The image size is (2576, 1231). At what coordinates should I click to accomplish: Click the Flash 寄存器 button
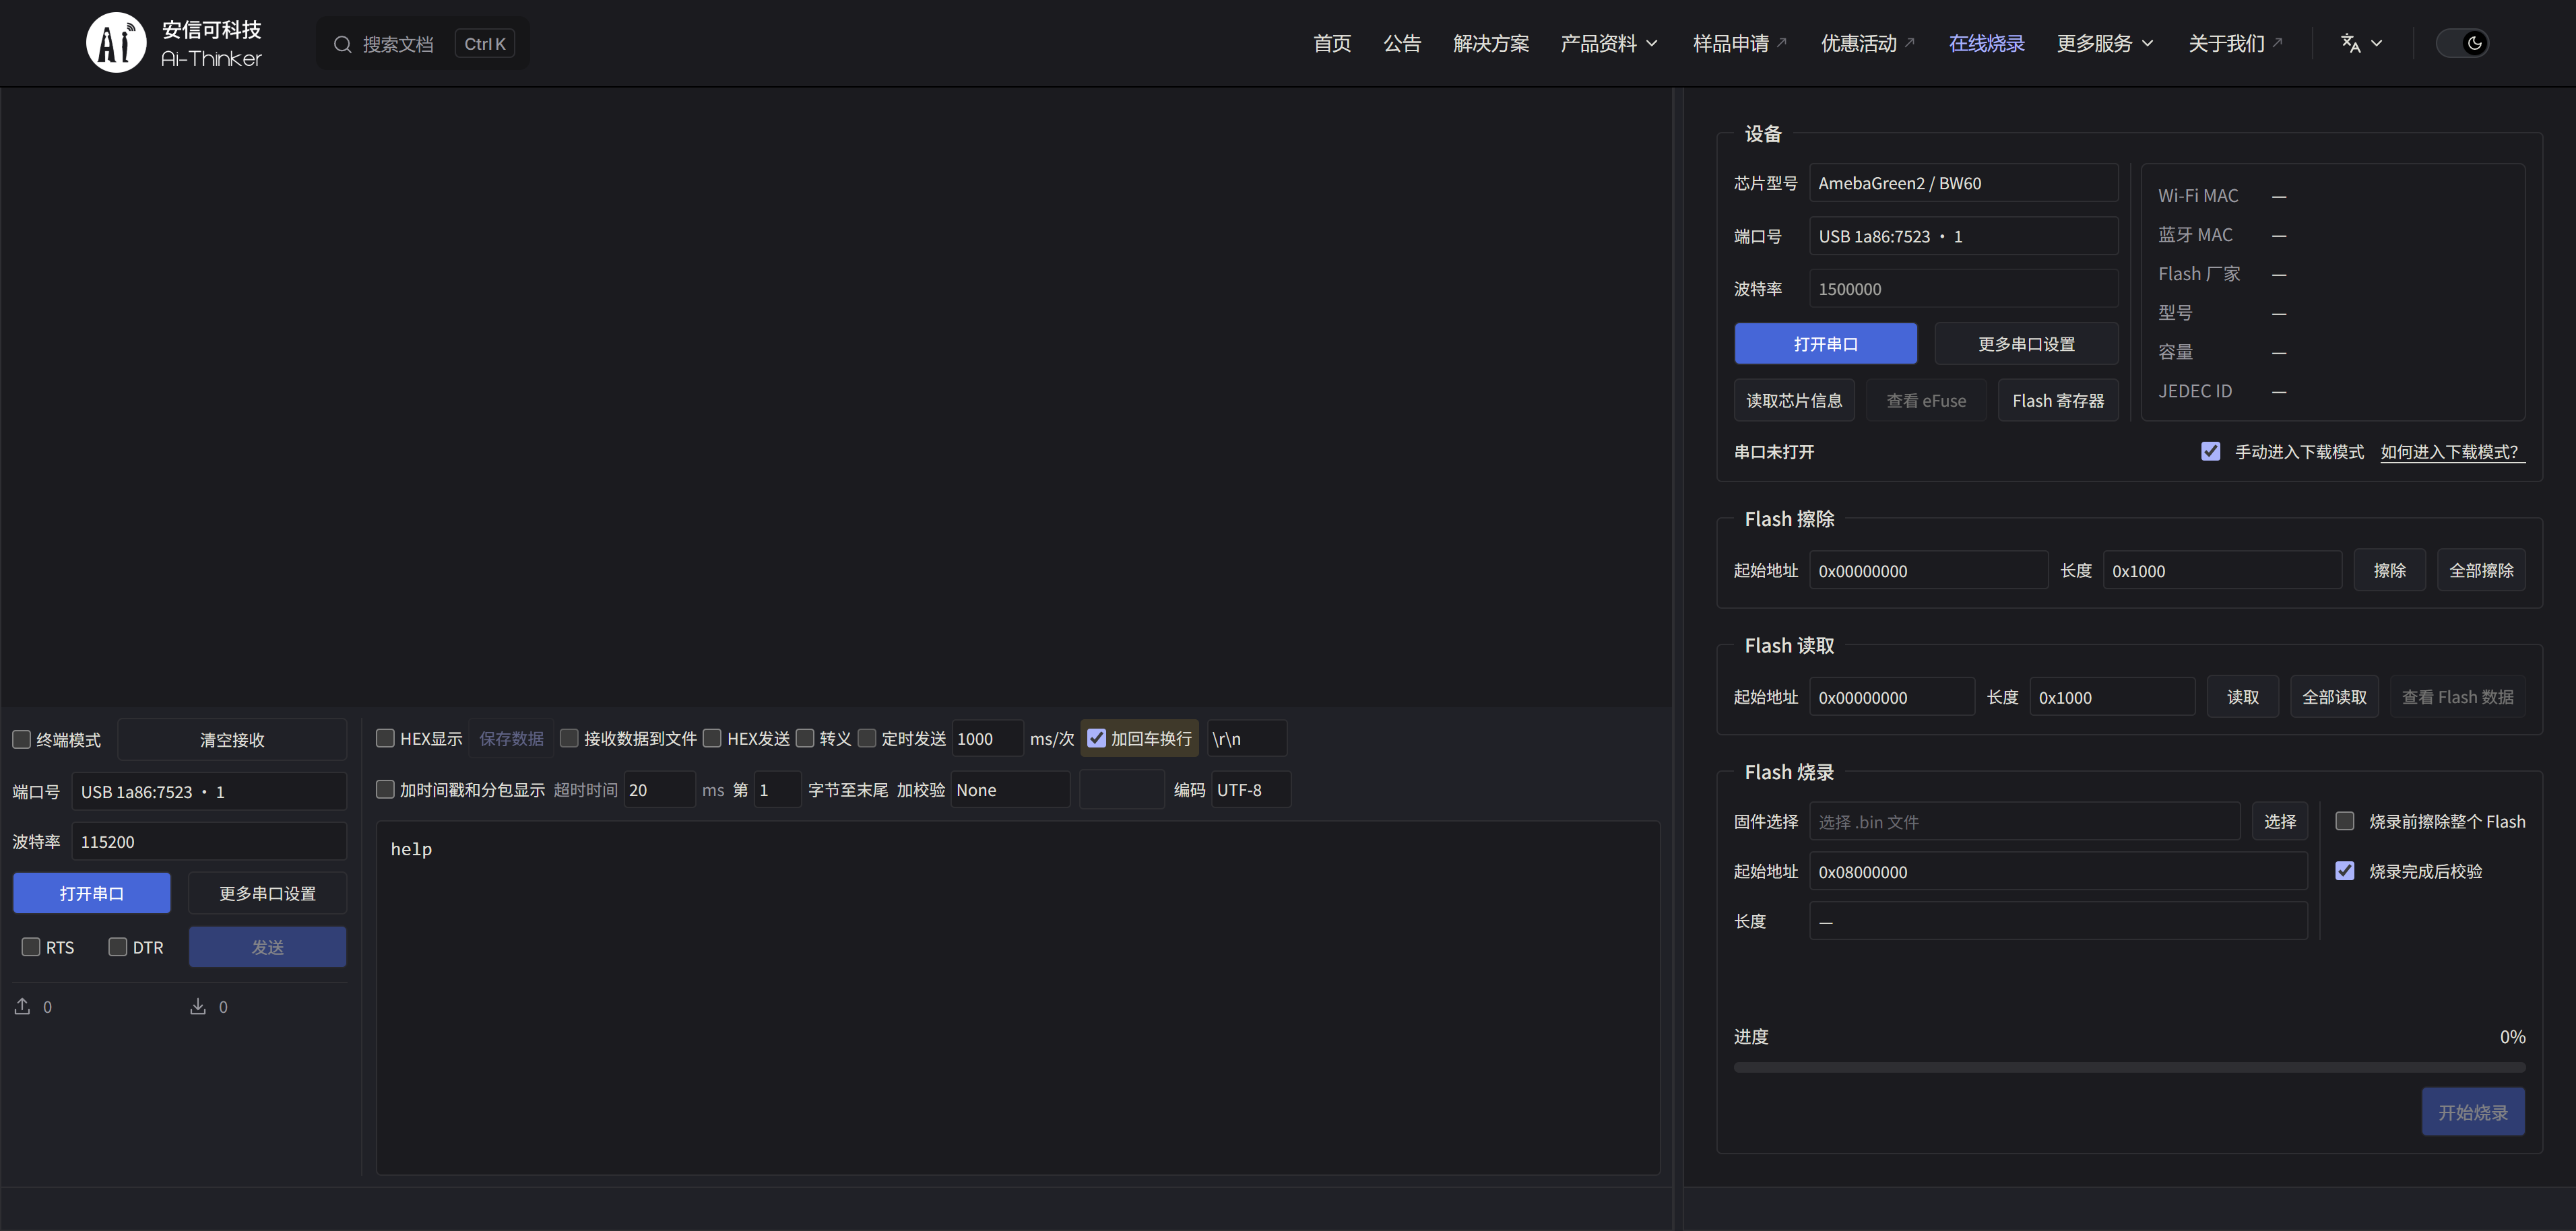point(2058,400)
